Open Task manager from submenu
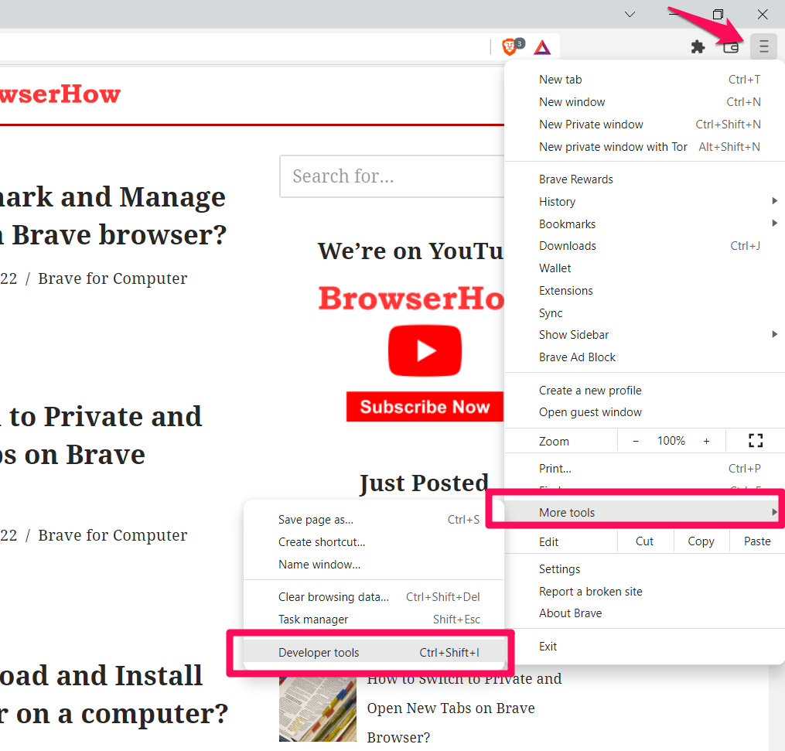The width and height of the screenshot is (785, 751). click(374, 620)
